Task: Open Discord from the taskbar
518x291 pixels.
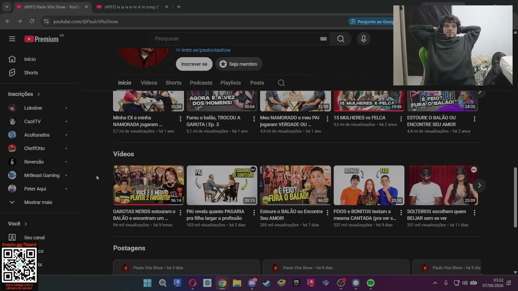Action: pyautogui.click(x=252, y=283)
